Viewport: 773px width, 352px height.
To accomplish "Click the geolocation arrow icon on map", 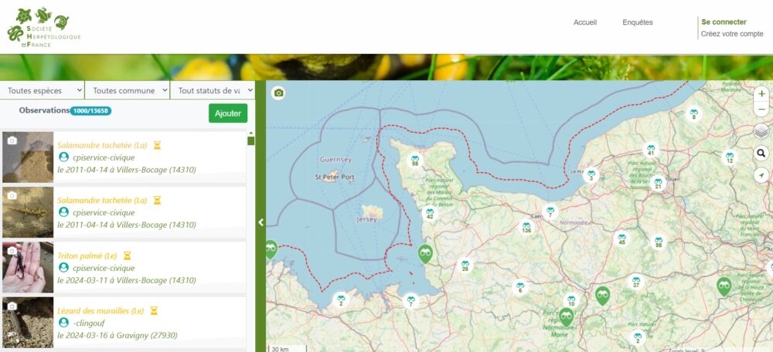I will click(761, 175).
